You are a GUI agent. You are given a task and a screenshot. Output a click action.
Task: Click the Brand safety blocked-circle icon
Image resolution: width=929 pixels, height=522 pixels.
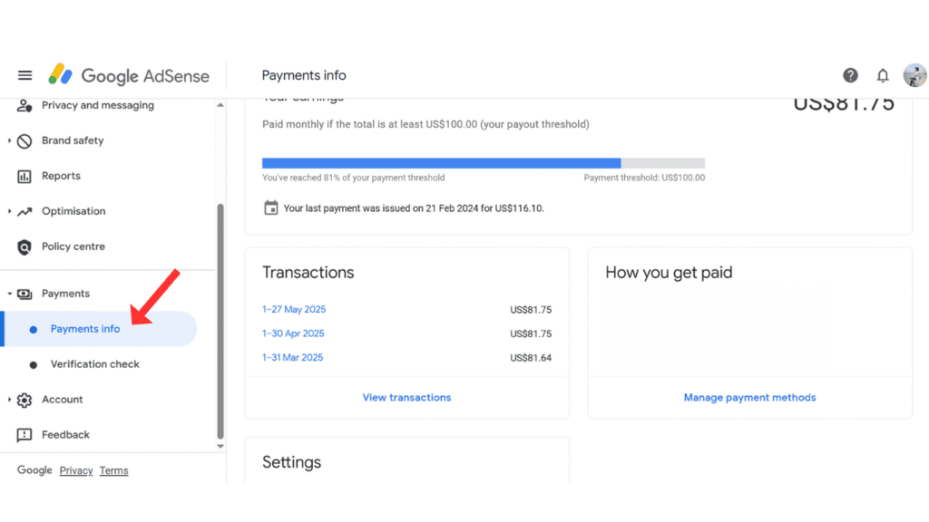tap(24, 140)
